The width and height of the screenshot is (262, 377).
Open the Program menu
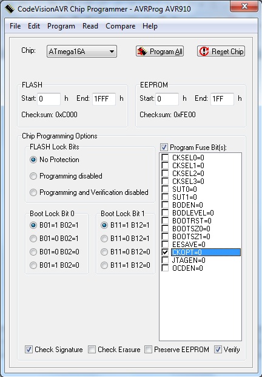[61, 26]
